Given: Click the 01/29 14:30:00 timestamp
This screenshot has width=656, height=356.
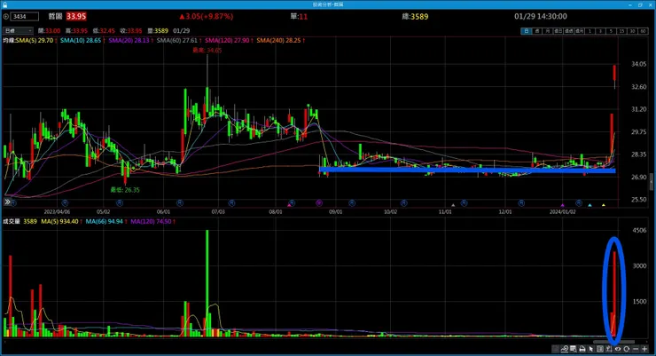Looking at the screenshot, I should pyautogui.click(x=541, y=16).
